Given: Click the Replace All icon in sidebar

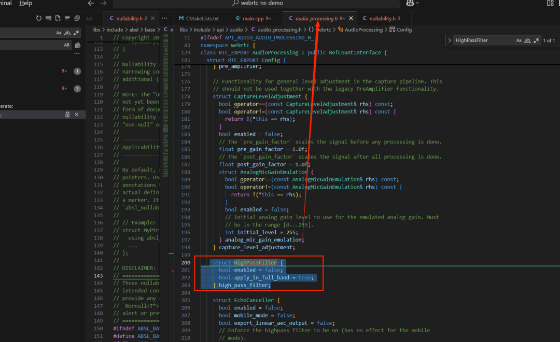Looking at the screenshot, I should click(77, 45).
